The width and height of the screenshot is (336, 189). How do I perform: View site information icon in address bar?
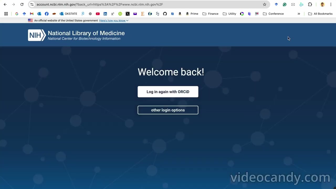pyautogui.click(x=32, y=4)
